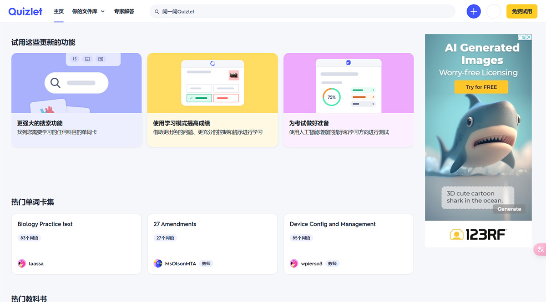Open the 27 Amendments flashcard set
Image resolution: width=546 pixels, height=302 pixels.
(x=212, y=244)
